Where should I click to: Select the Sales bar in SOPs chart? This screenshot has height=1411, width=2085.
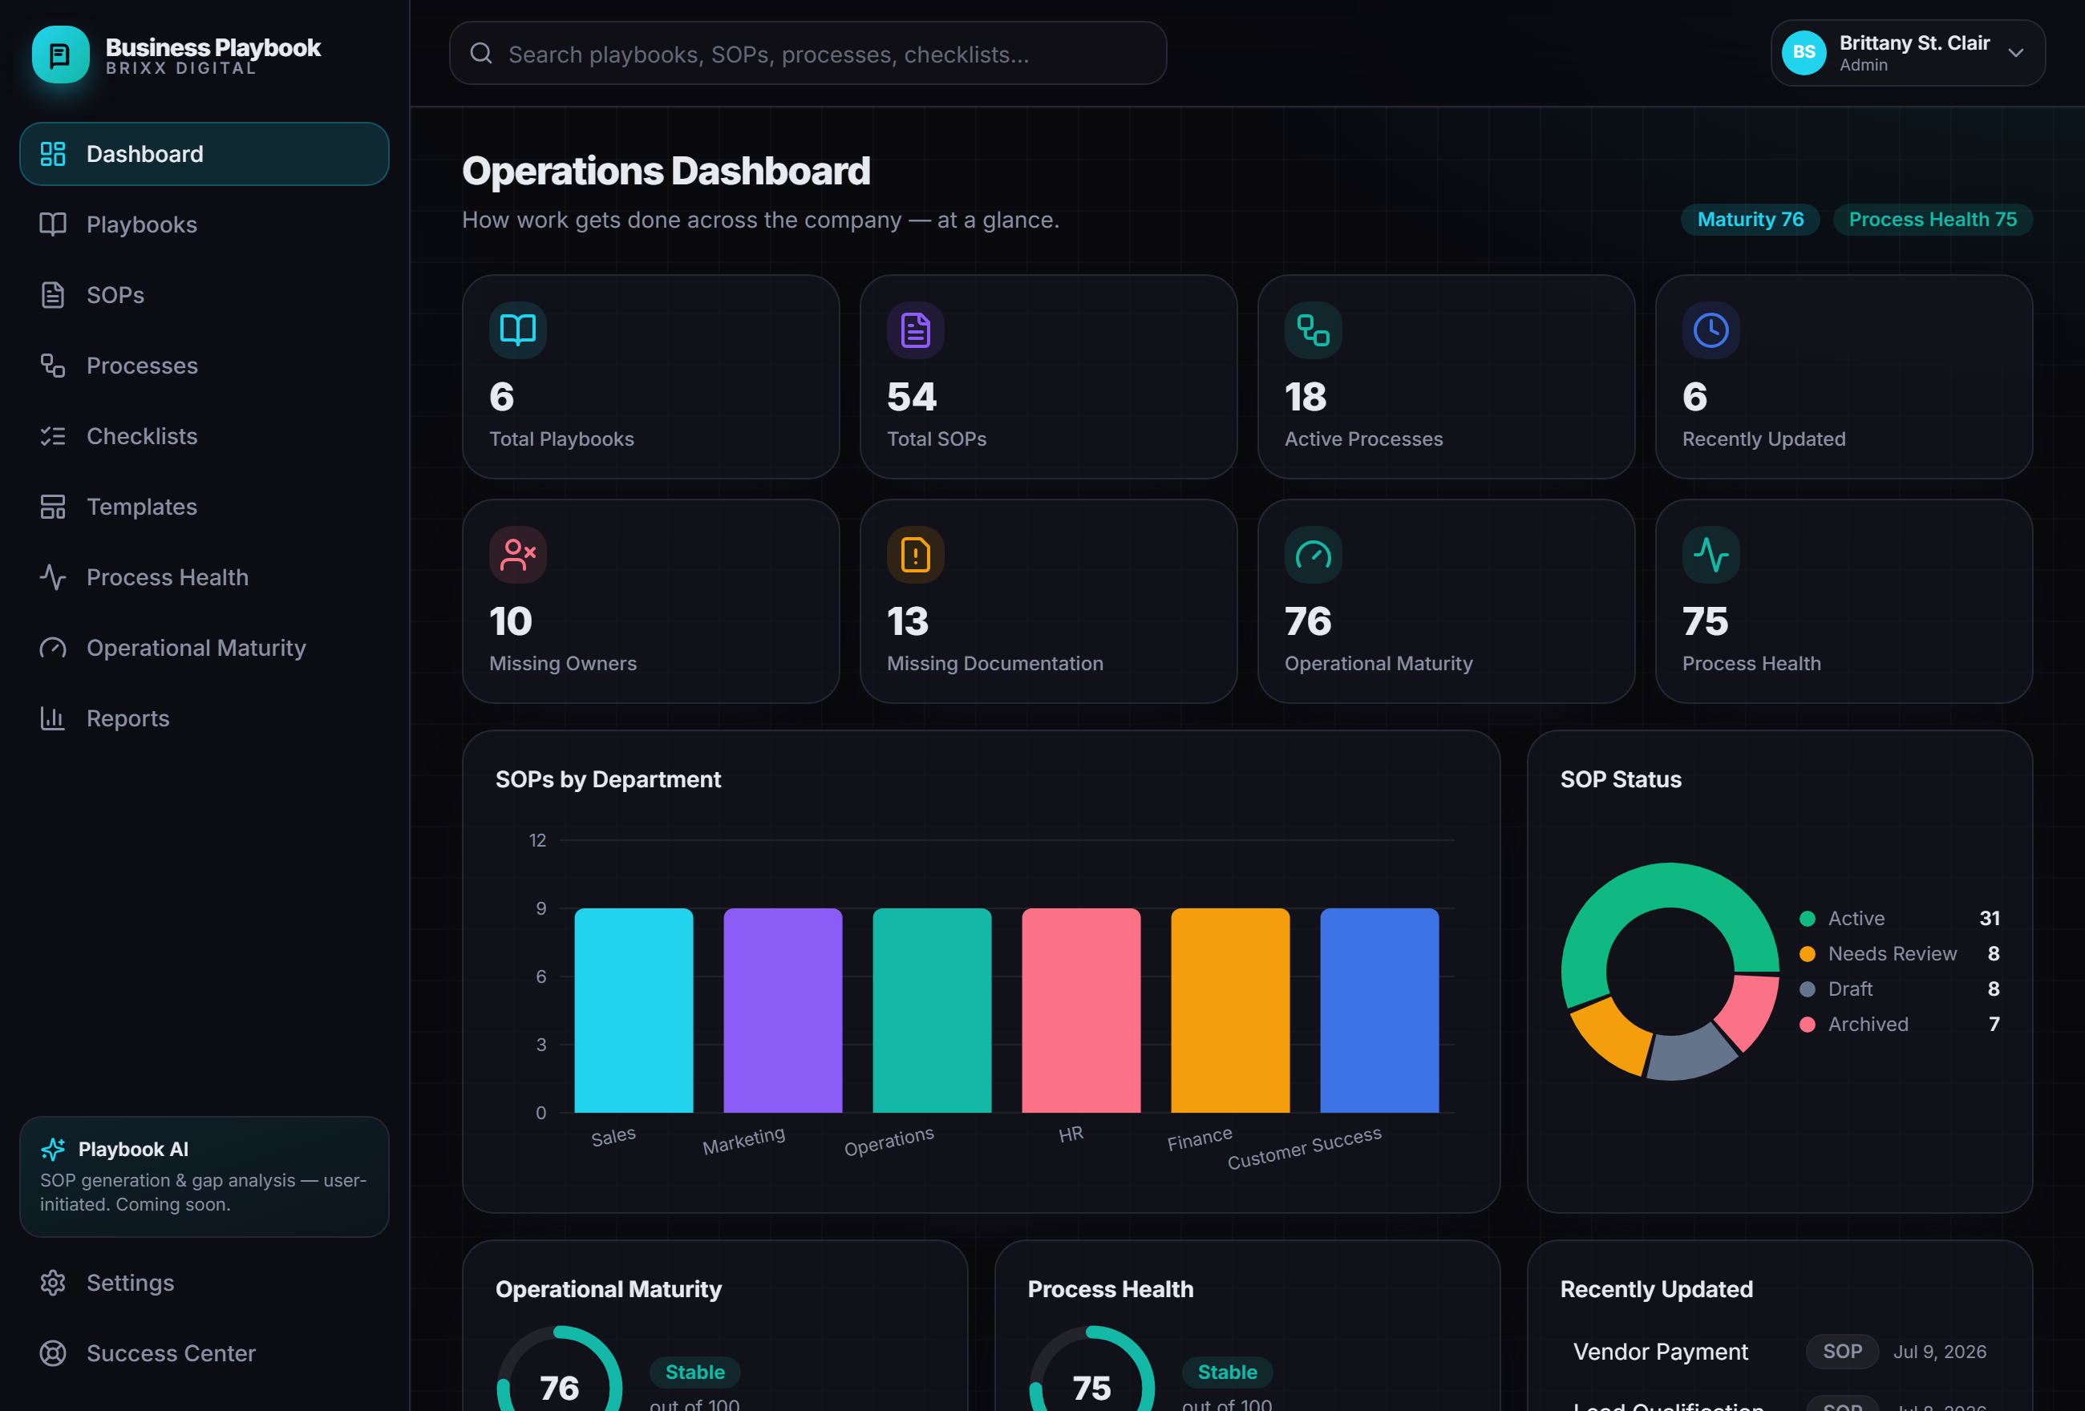pyautogui.click(x=634, y=1010)
